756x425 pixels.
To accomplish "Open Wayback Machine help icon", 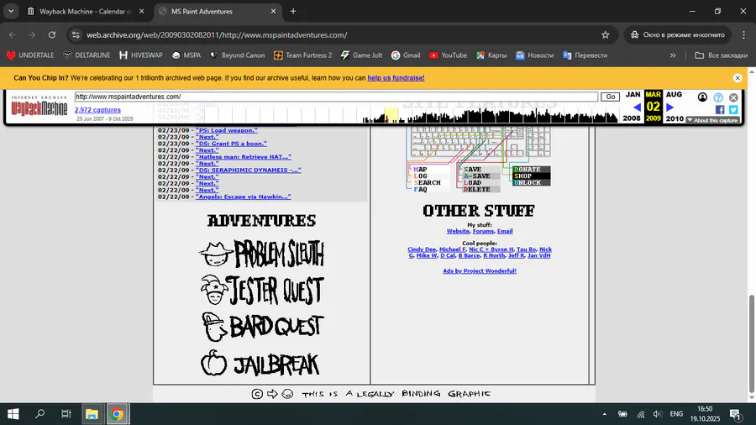I will 718,97.
